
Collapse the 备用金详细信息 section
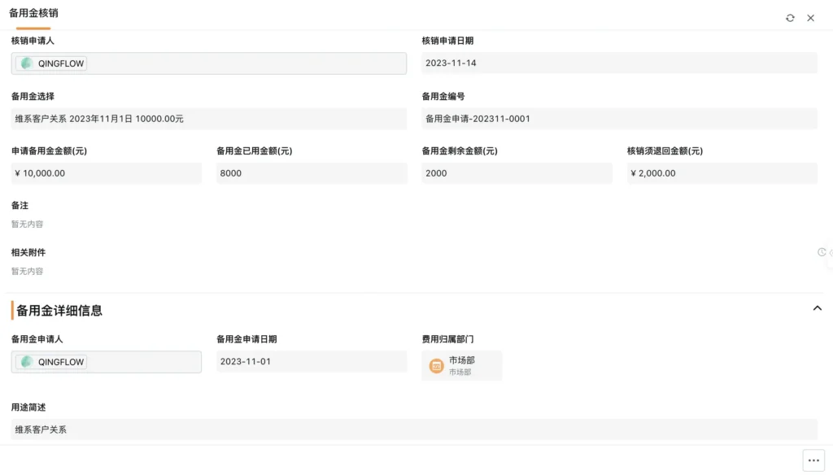pos(818,308)
